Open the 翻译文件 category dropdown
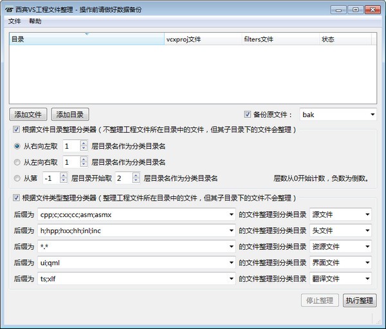This screenshot has width=386, height=329. [x=367, y=279]
